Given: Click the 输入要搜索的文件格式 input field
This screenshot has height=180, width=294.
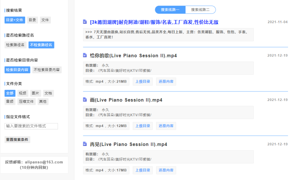Looking at the screenshot, I should [31, 126].
